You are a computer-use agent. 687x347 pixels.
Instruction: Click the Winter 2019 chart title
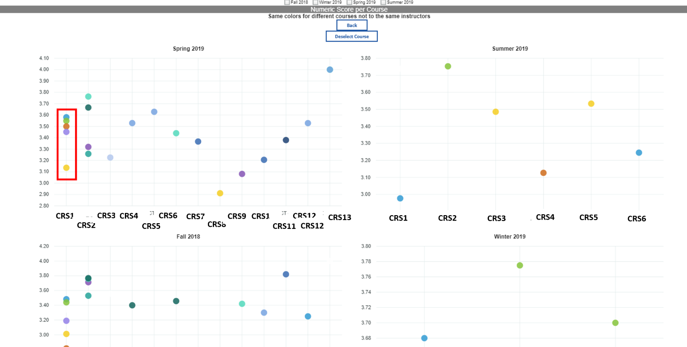point(510,237)
